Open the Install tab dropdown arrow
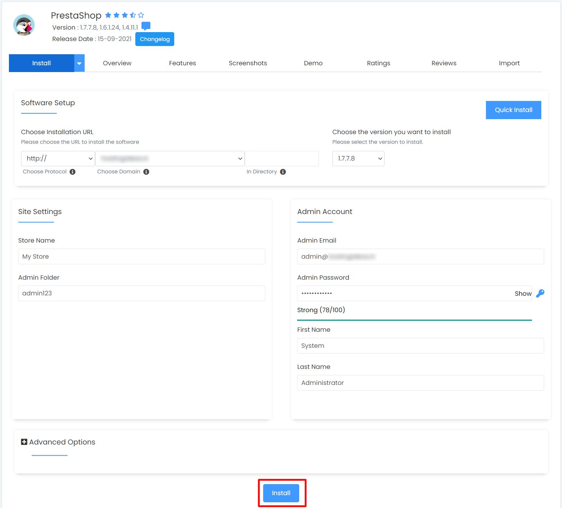The image size is (562, 508). (x=79, y=63)
